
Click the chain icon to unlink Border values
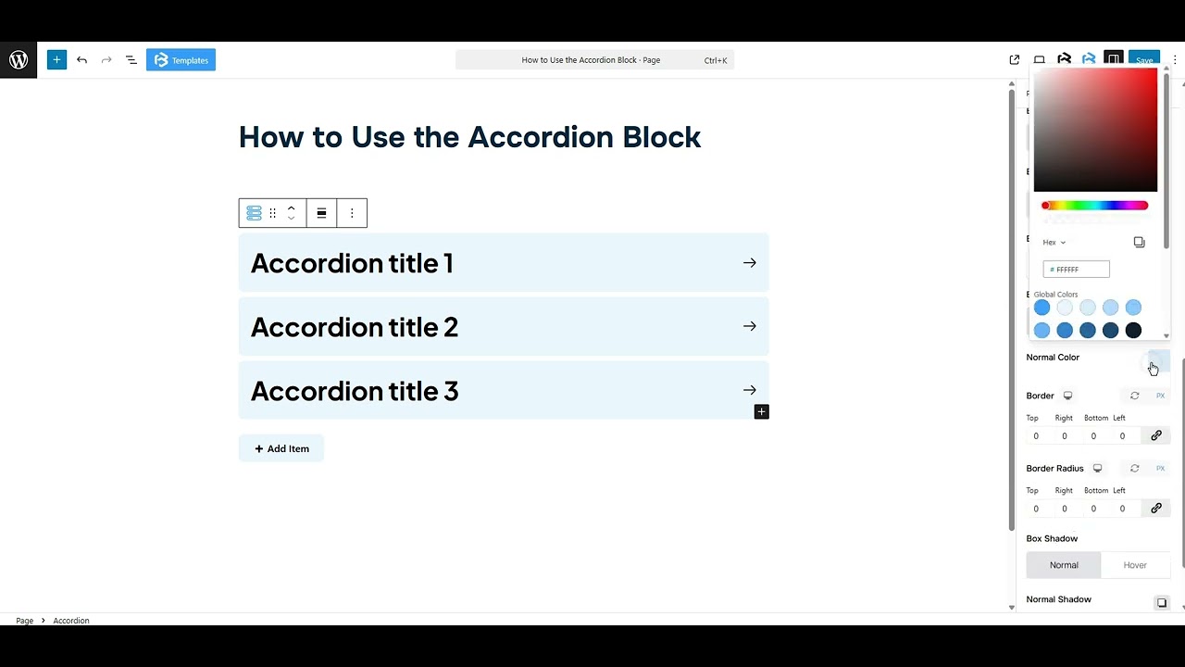pyautogui.click(x=1155, y=434)
